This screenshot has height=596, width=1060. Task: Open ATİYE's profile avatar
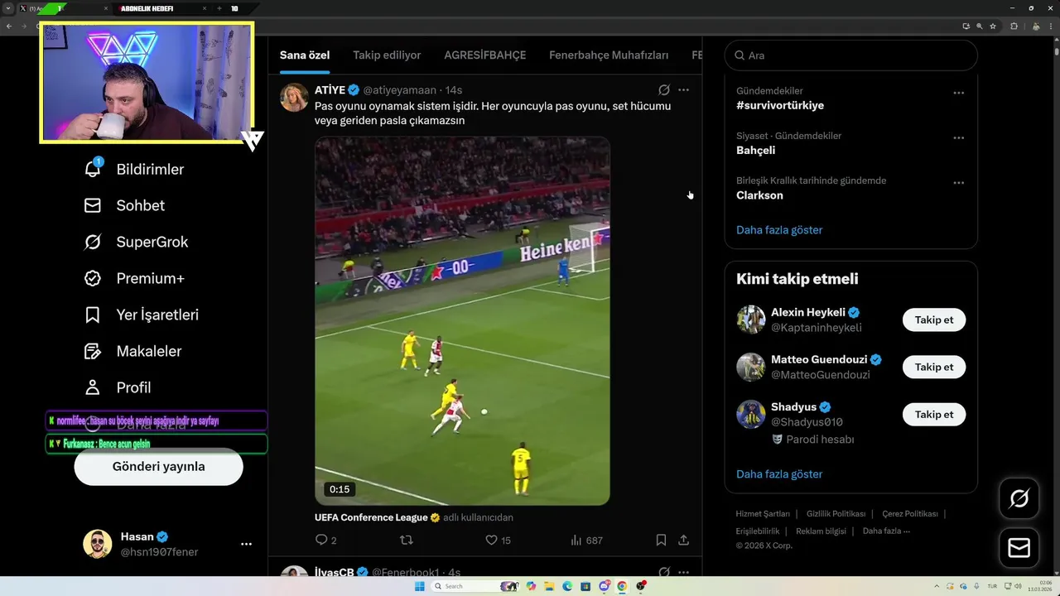point(294,97)
